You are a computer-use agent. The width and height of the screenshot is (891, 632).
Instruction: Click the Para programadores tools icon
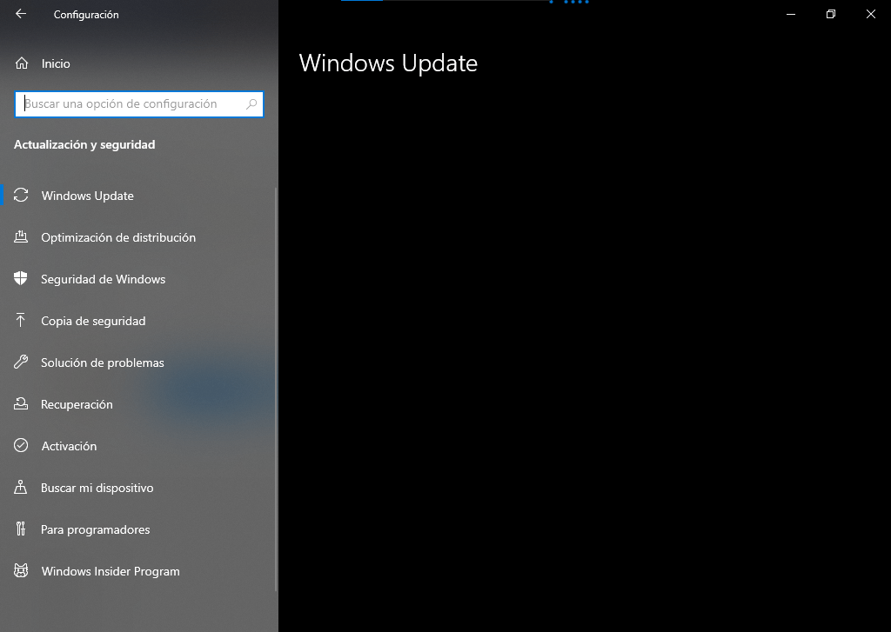(21, 529)
